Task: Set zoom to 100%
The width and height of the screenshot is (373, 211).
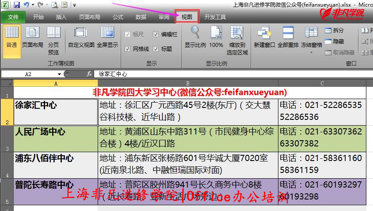Action: pos(216,37)
